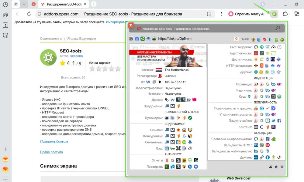Open the Facebook icon in Пишут о сайте
Image resolution: width=304 pixels, height=182 pixels.
279,121
